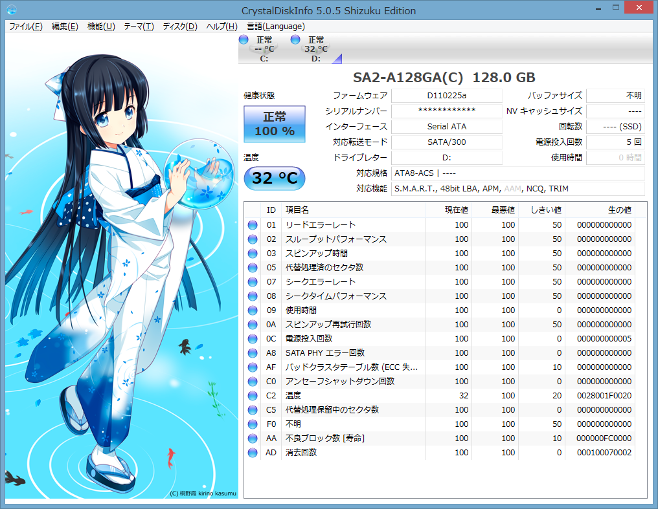
Task: Maximize the CrystalDiskInfo window
Action: coord(616,8)
